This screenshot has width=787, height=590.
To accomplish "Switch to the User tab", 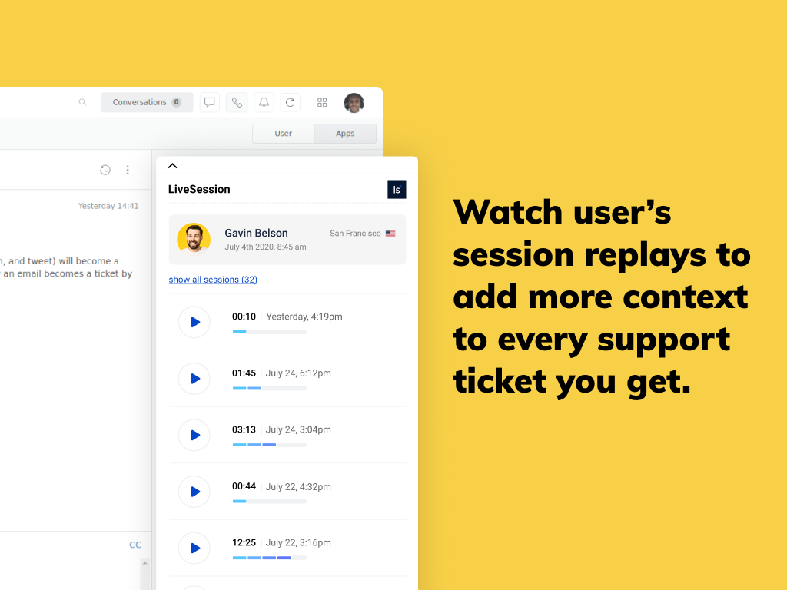I will click(283, 134).
